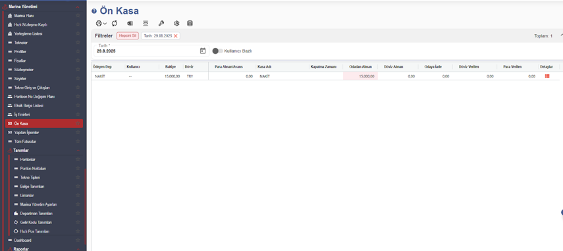Open the row layout toolbar icon

click(x=146, y=23)
